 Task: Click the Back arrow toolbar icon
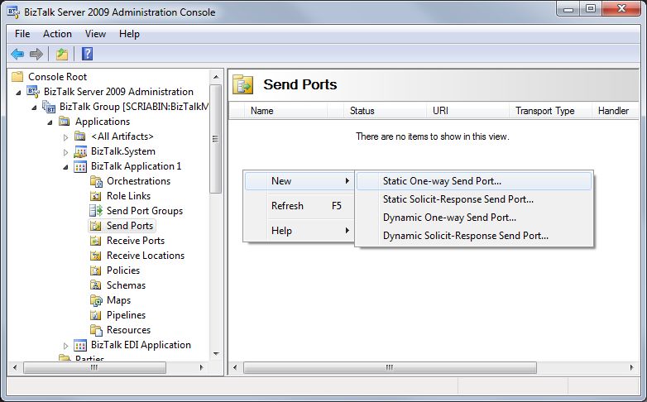click(17, 54)
